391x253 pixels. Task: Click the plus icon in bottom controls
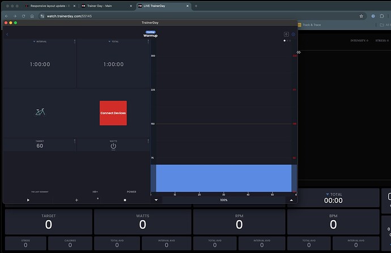click(x=76, y=200)
